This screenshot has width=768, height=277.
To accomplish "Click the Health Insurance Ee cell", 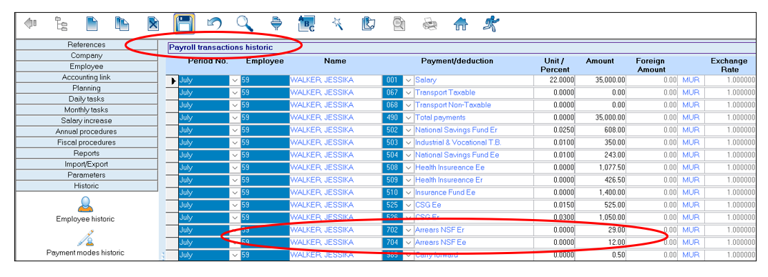I will [x=474, y=167].
